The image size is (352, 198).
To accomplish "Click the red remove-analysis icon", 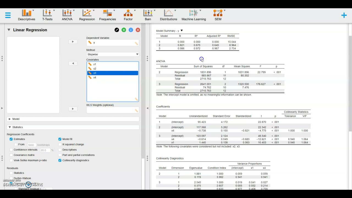I will [x=138, y=30].
